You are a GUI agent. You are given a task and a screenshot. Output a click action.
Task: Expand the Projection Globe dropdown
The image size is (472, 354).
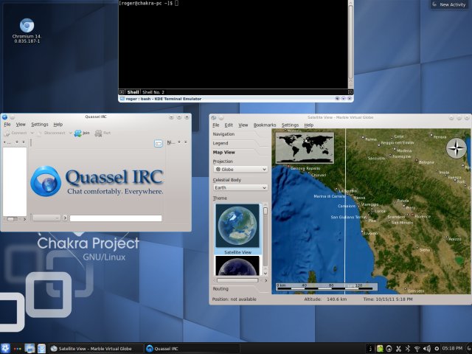tap(240, 169)
